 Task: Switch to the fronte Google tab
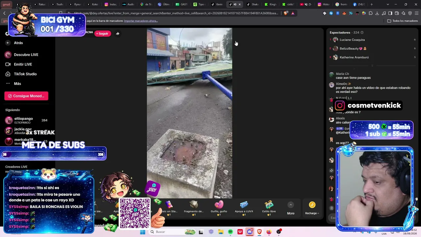341,5
